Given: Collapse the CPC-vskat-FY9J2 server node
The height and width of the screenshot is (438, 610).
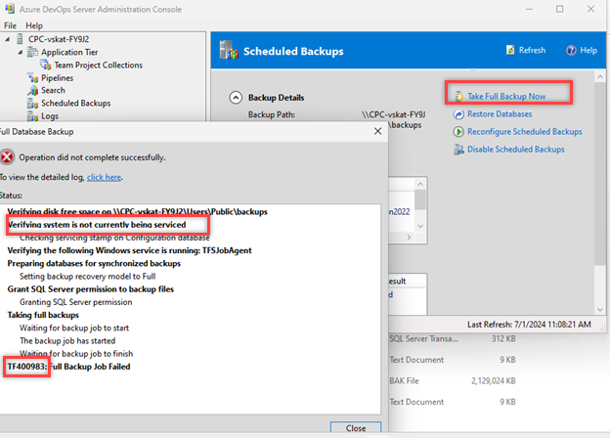Looking at the screenshot, I should pos(8,39).
